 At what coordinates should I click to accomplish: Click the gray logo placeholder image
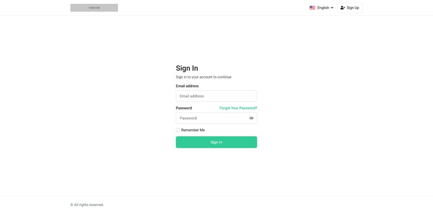94,8
